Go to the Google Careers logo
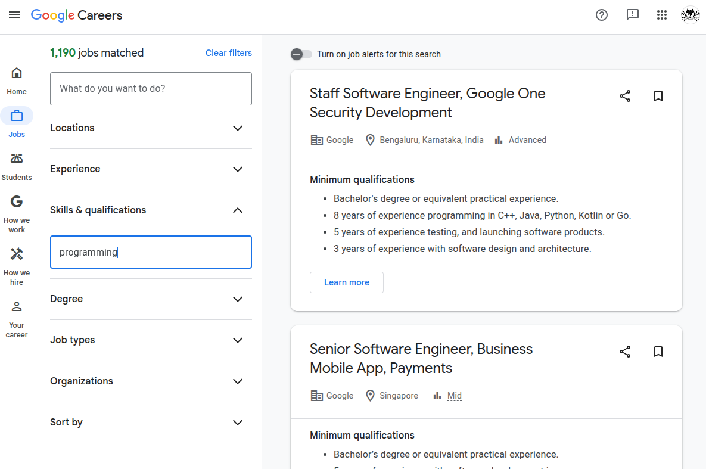Viewport: 706px width, 469px height. coord(76,15)
